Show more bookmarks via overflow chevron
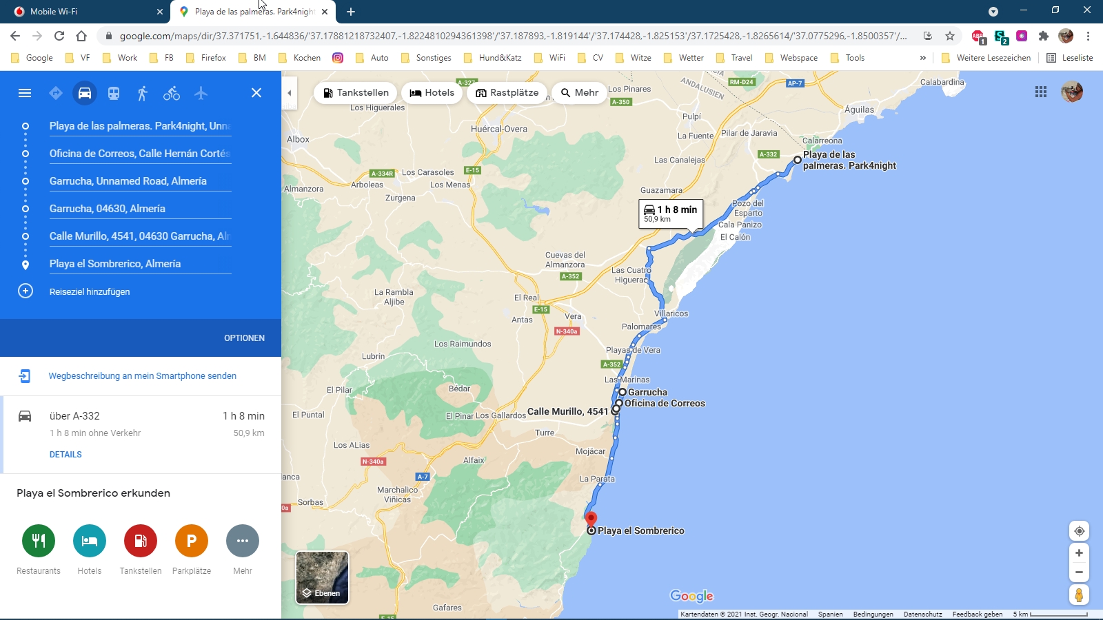 pyautogui.click(x=922, y=58)
